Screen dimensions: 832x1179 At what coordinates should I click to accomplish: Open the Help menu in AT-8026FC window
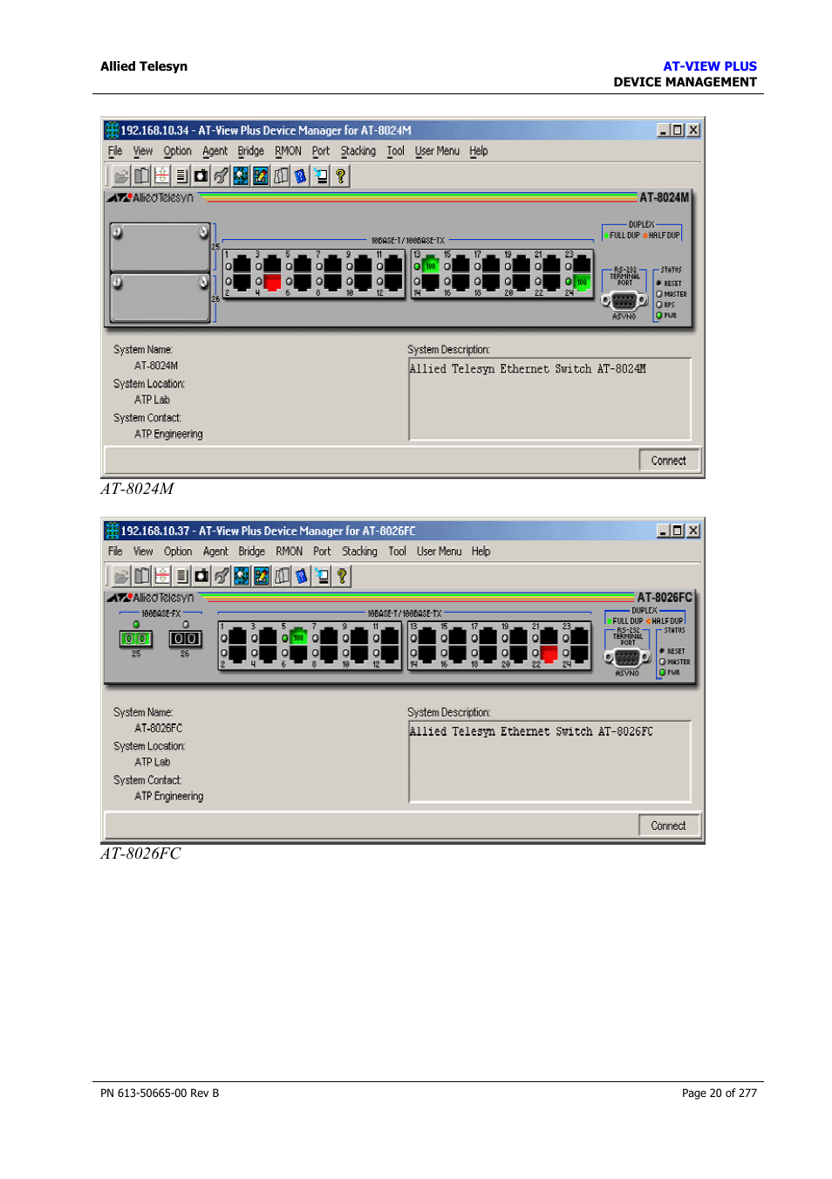tap(481, 552)
